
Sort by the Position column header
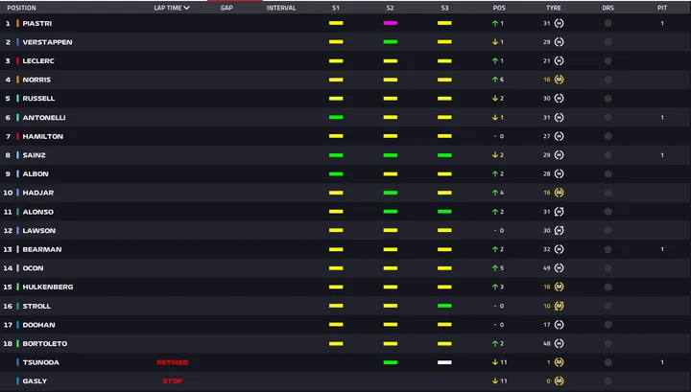[21, 8]
